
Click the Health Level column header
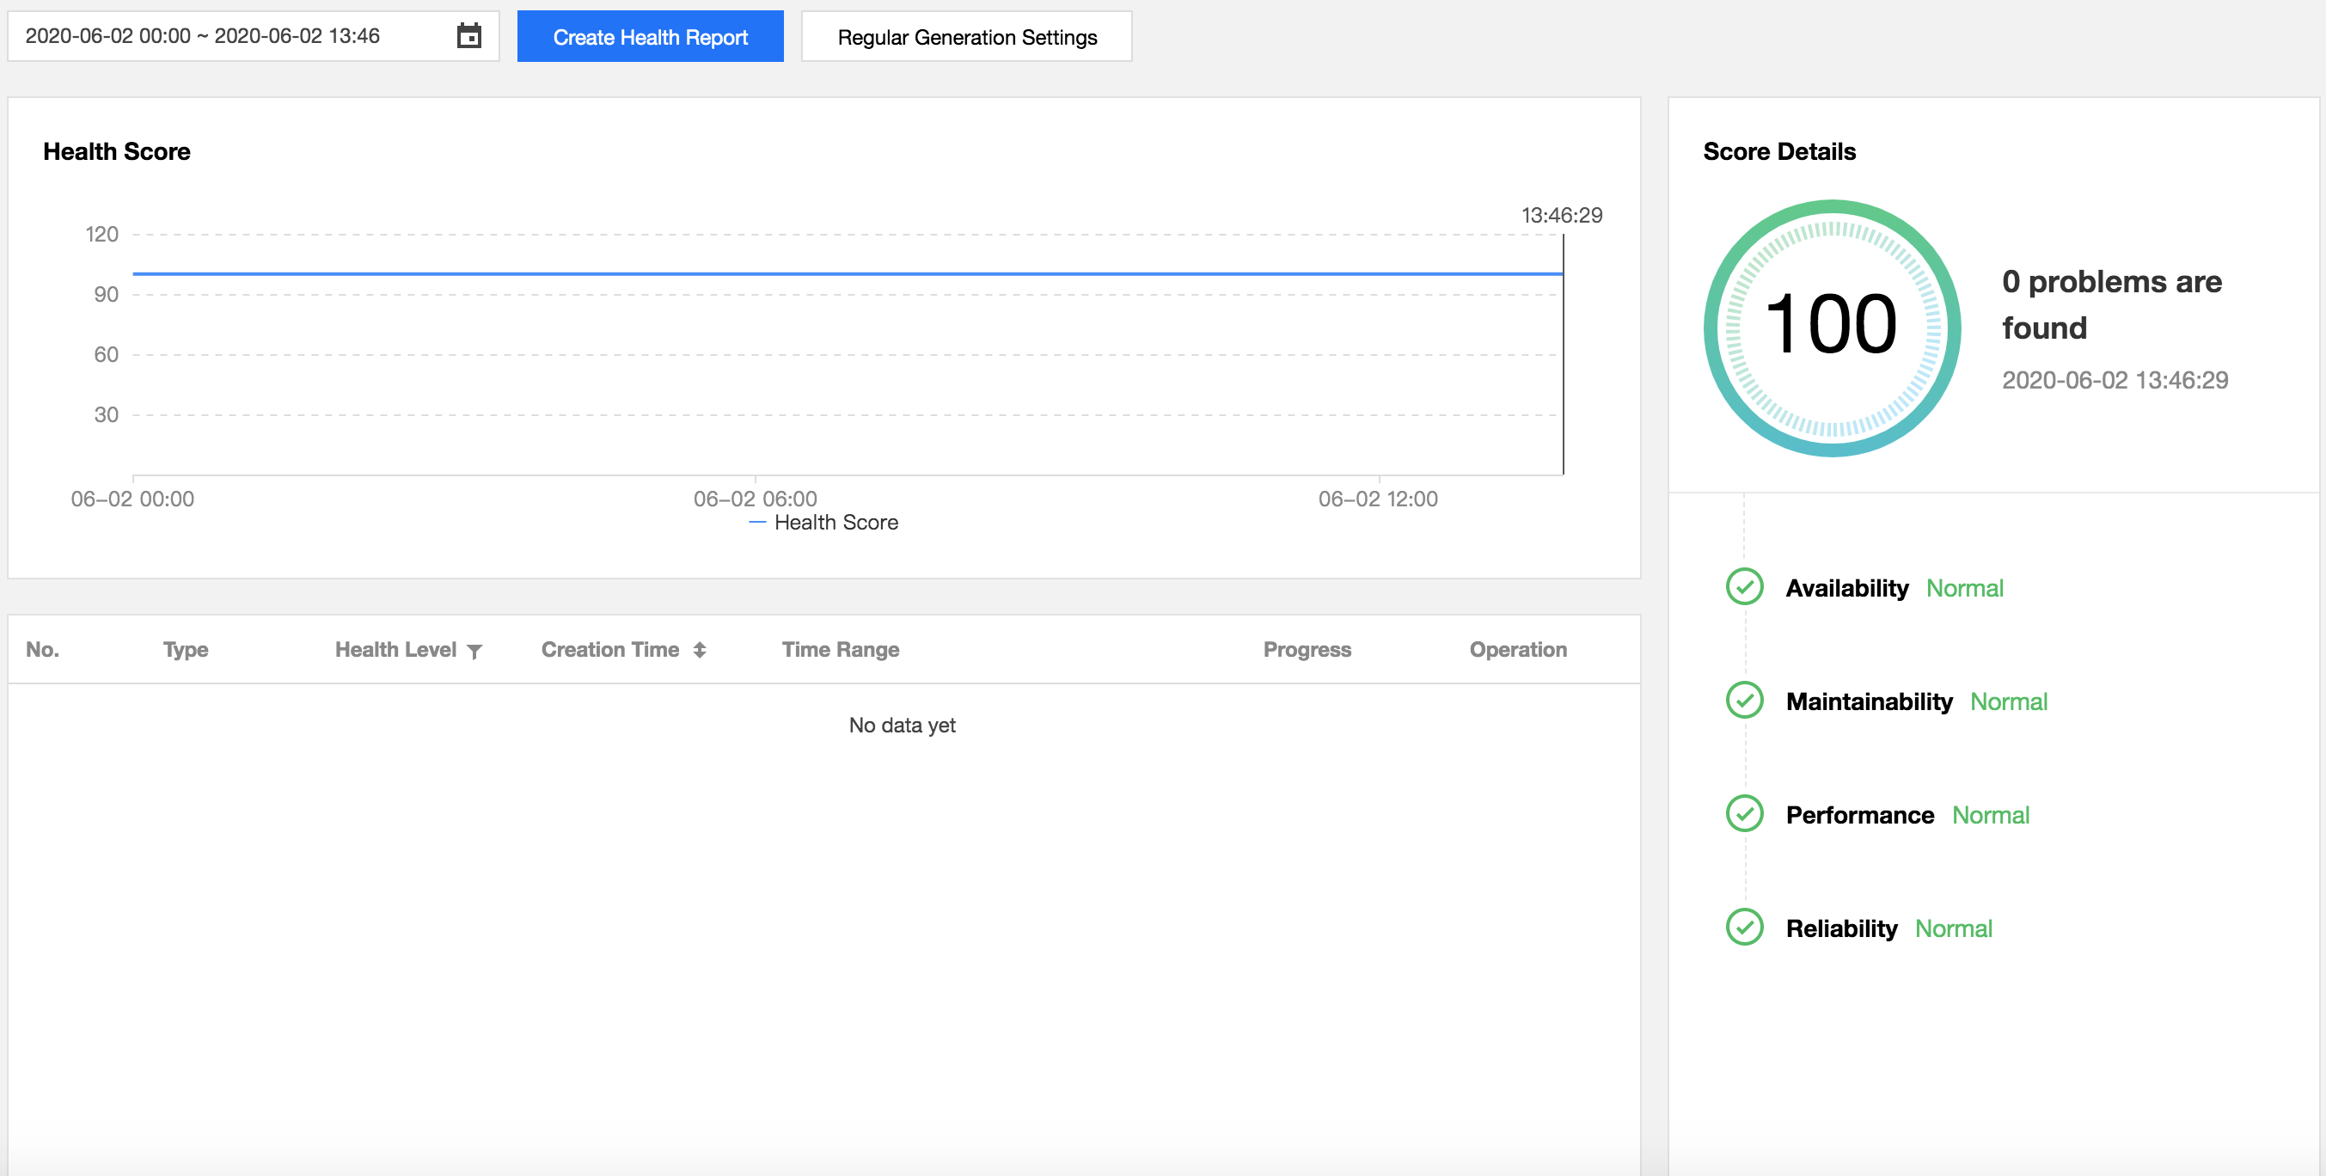tap(395, 649)
